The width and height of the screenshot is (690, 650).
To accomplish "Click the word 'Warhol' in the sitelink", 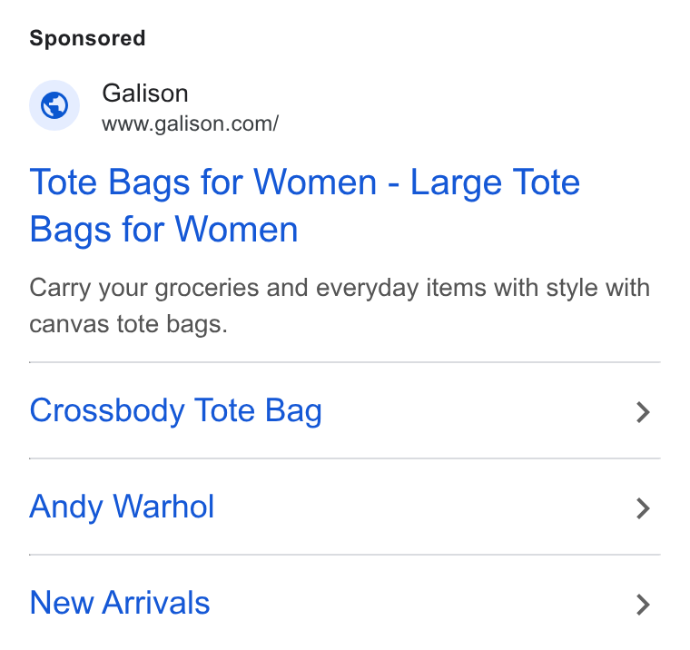I will [163, 507].
